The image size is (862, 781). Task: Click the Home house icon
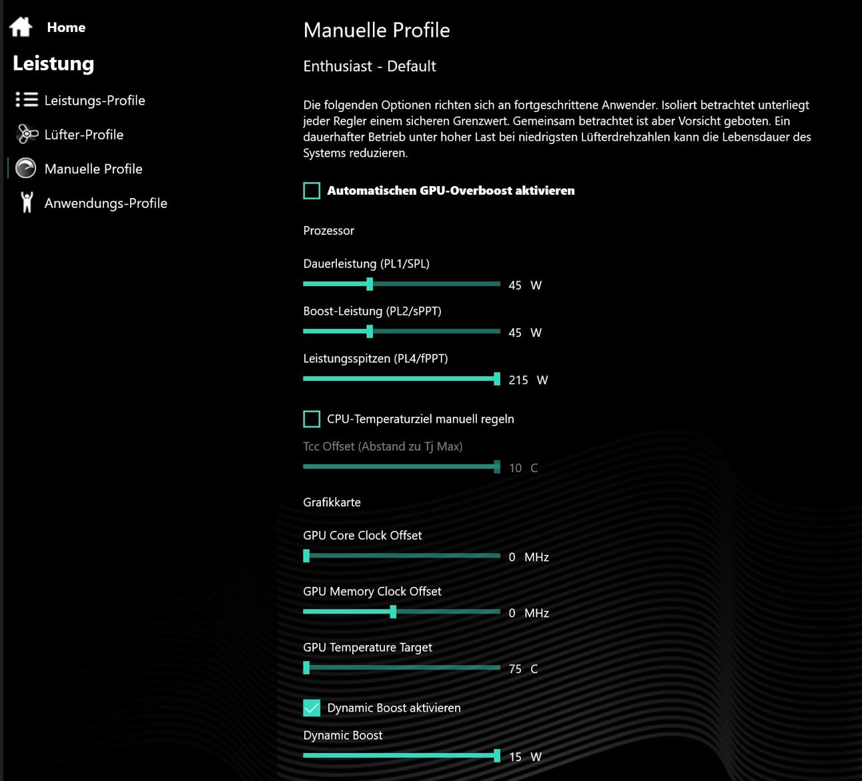tap(21, 27)
